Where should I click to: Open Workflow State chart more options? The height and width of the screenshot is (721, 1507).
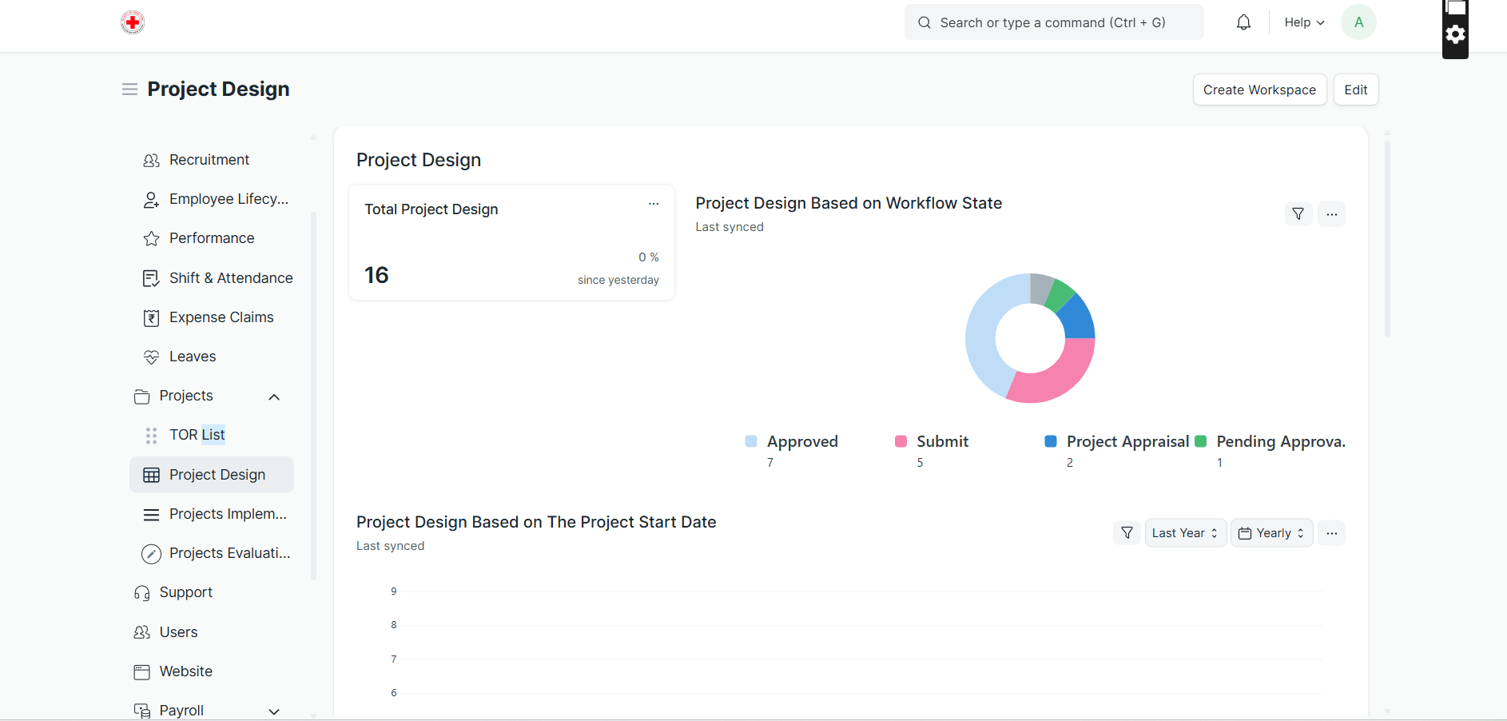coord(1331,214)
